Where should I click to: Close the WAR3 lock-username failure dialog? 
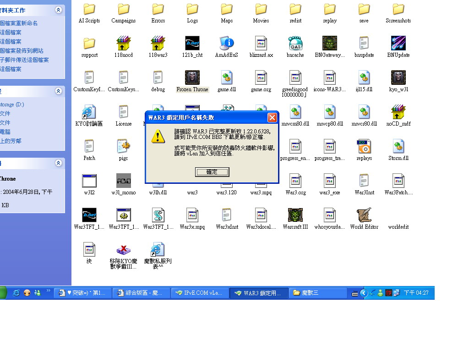[x=272, y=118]
